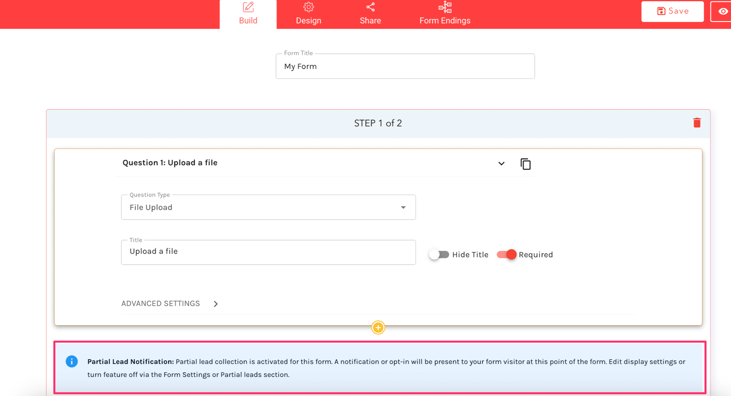
Task: Open the Share tab label
Action: (x=370, y=20)
